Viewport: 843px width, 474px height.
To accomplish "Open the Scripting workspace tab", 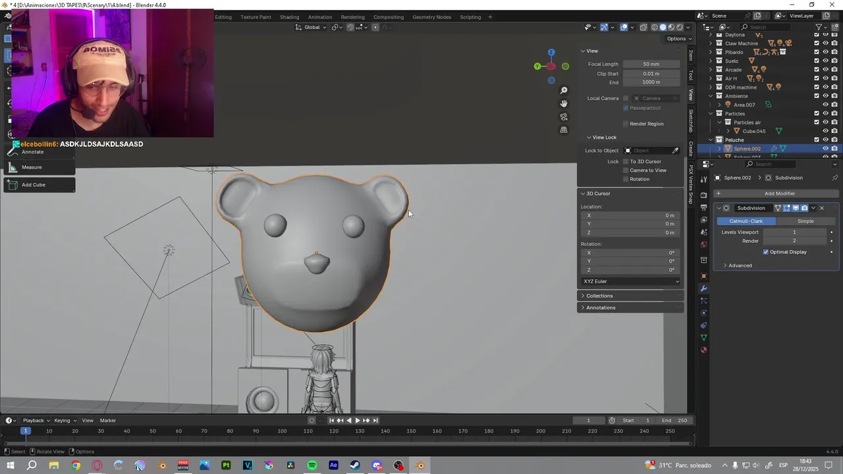I will (470, 17).
